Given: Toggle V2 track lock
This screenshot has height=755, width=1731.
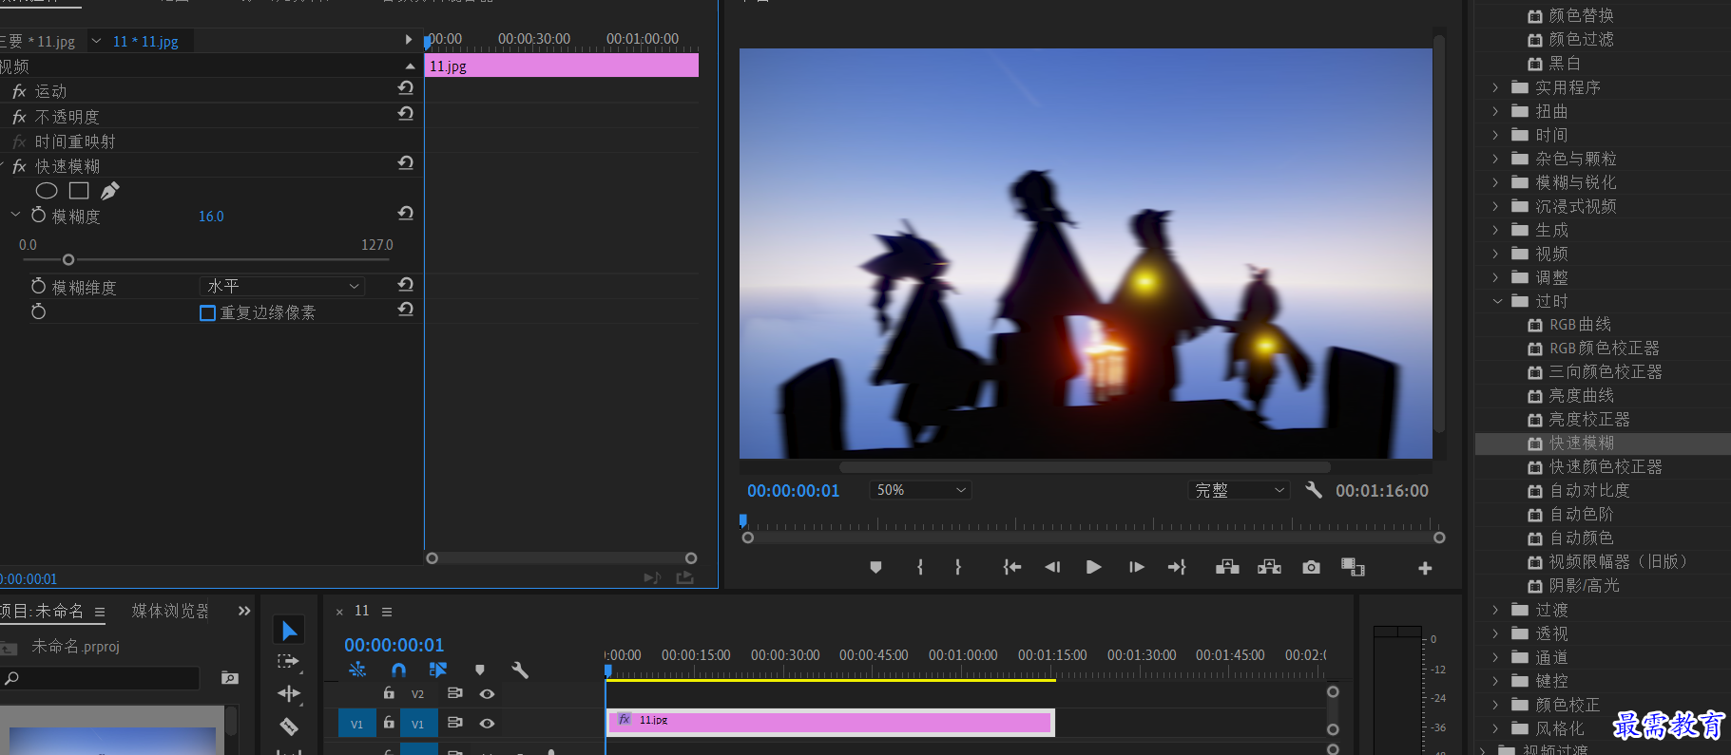Looking at the screenshot, I should point(389,693).
